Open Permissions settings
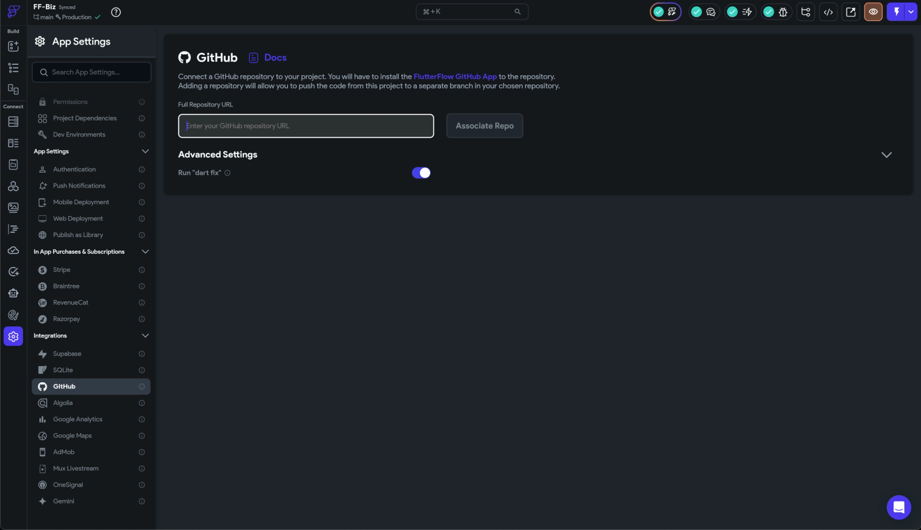921x530 pixels. point(91,102)
